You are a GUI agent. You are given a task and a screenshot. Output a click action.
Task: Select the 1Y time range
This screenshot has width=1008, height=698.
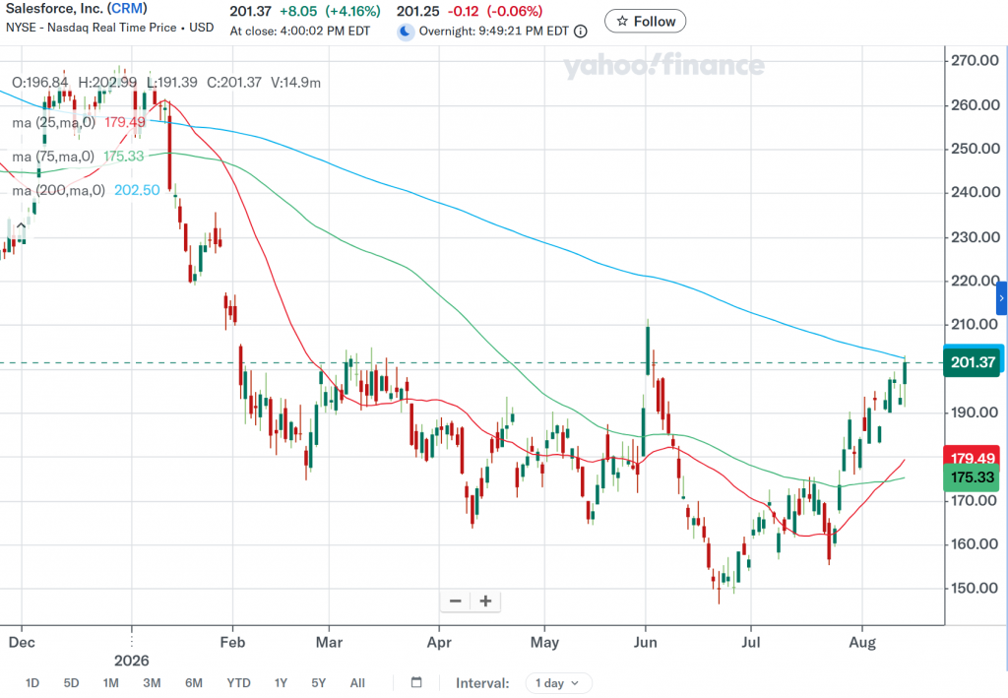tap(281, 682)
